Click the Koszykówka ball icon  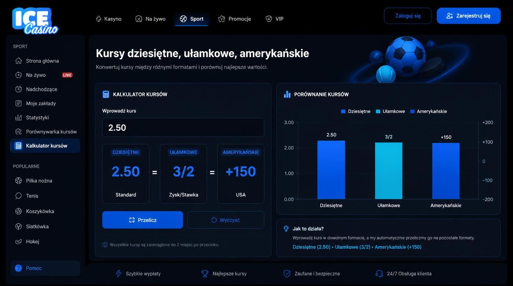click(x=18, y=211)
